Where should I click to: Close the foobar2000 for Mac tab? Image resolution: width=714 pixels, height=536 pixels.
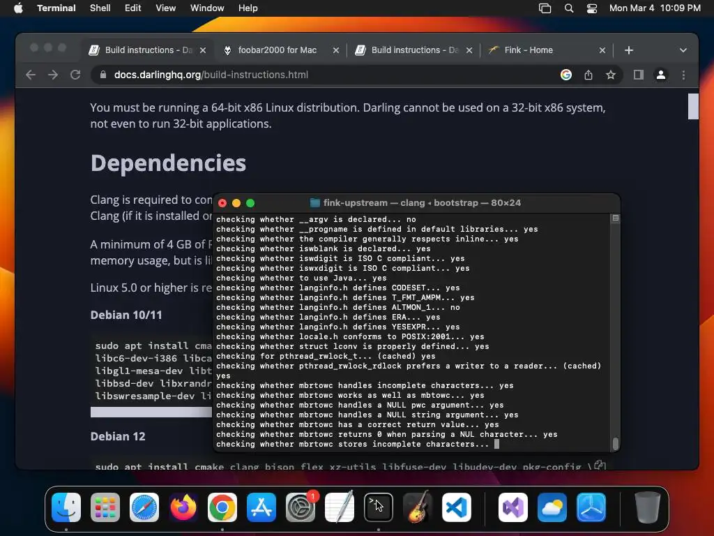[x=336, y=50]
